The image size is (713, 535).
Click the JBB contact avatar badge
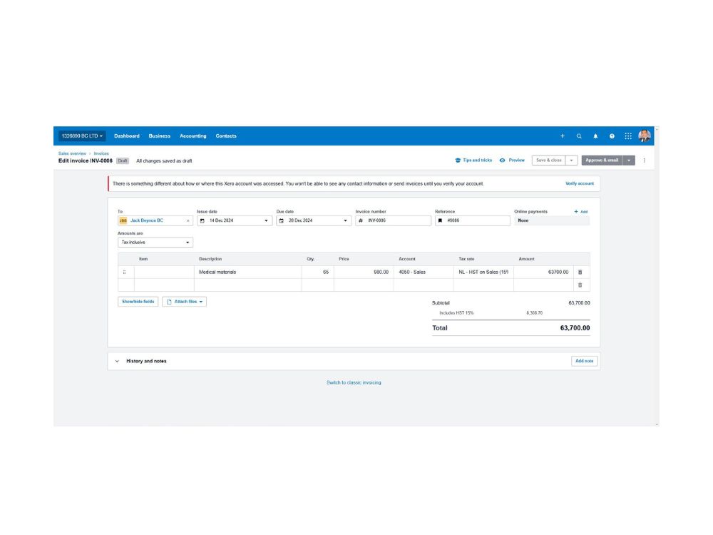pyautogui.click(x=123, y=220)
